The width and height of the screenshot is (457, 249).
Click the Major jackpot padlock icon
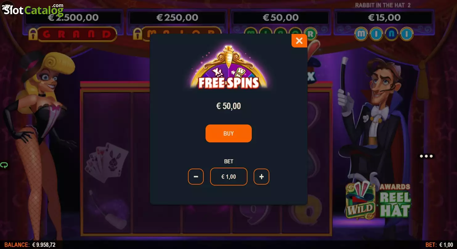coord(138,34)
